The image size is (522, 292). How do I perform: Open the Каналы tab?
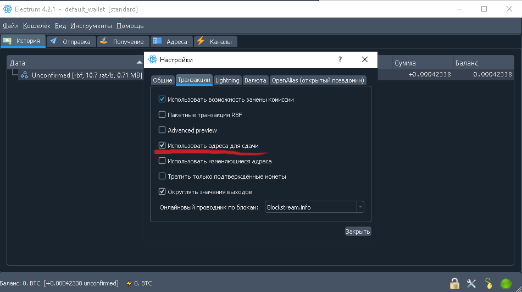215,42
